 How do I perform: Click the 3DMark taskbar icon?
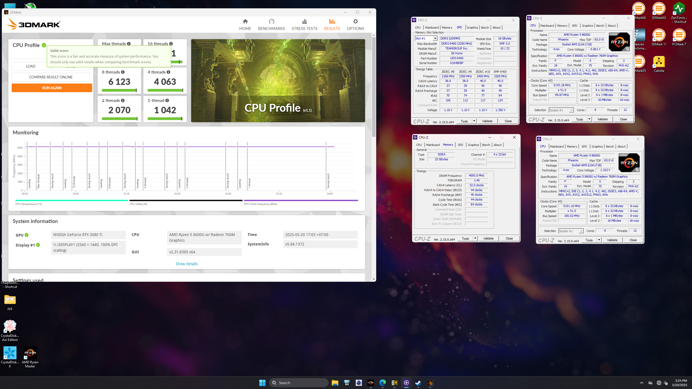[x=430, y=383]
